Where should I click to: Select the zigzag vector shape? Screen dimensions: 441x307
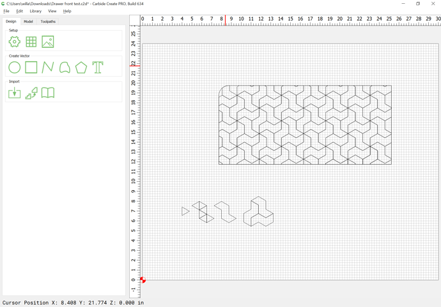(x=225, y=212)
